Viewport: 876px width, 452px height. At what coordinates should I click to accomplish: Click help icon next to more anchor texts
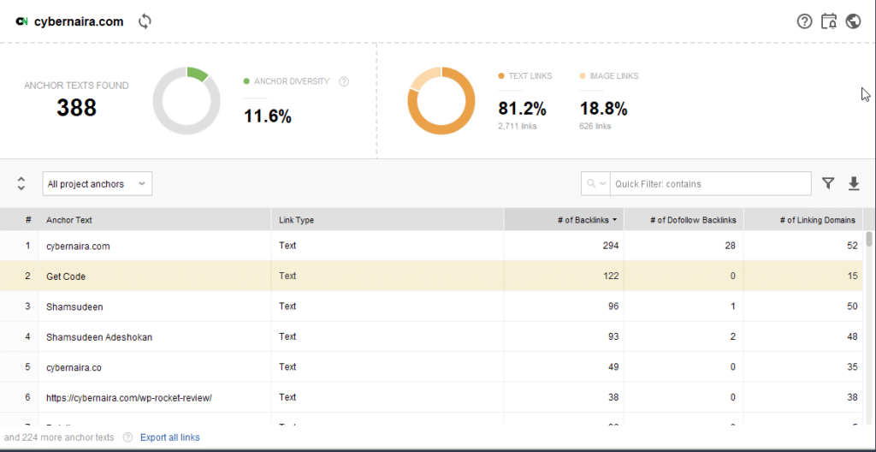tap(127, 437)
